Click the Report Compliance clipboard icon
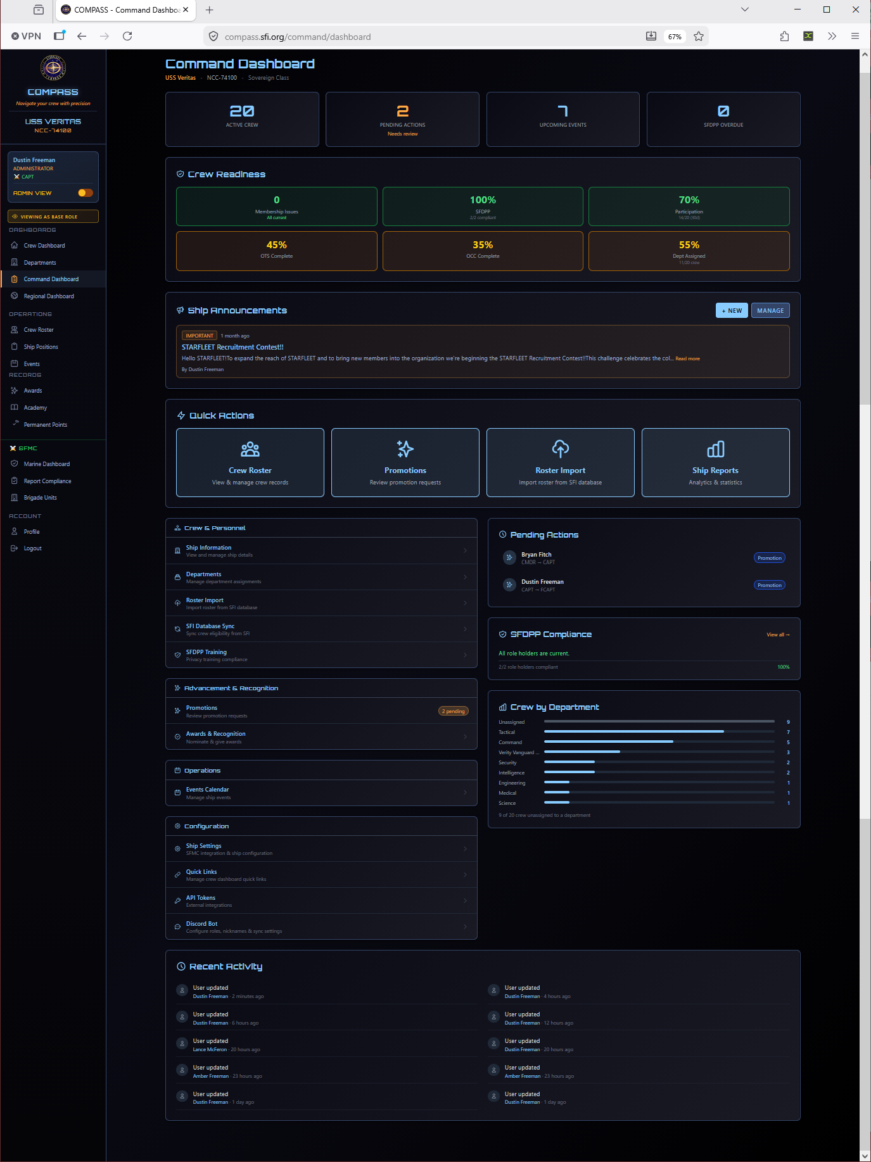The width and height of the screenshot is (871, 1162). pyautogui.click(x=15, y=481)
